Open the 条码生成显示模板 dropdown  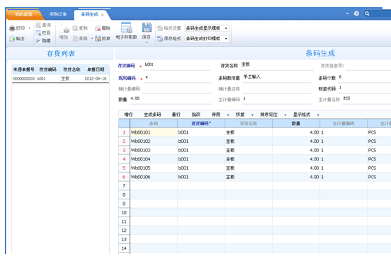[x=207, y=28]
